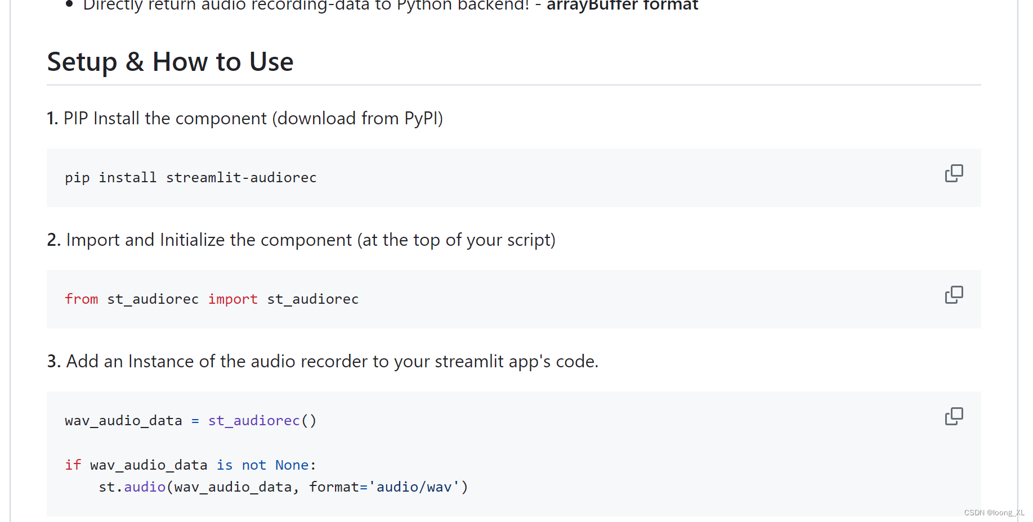Select text 'pip install streamlit-audiorec'
The height and width of the screenshot is (522, 1033).
(191, 178)
